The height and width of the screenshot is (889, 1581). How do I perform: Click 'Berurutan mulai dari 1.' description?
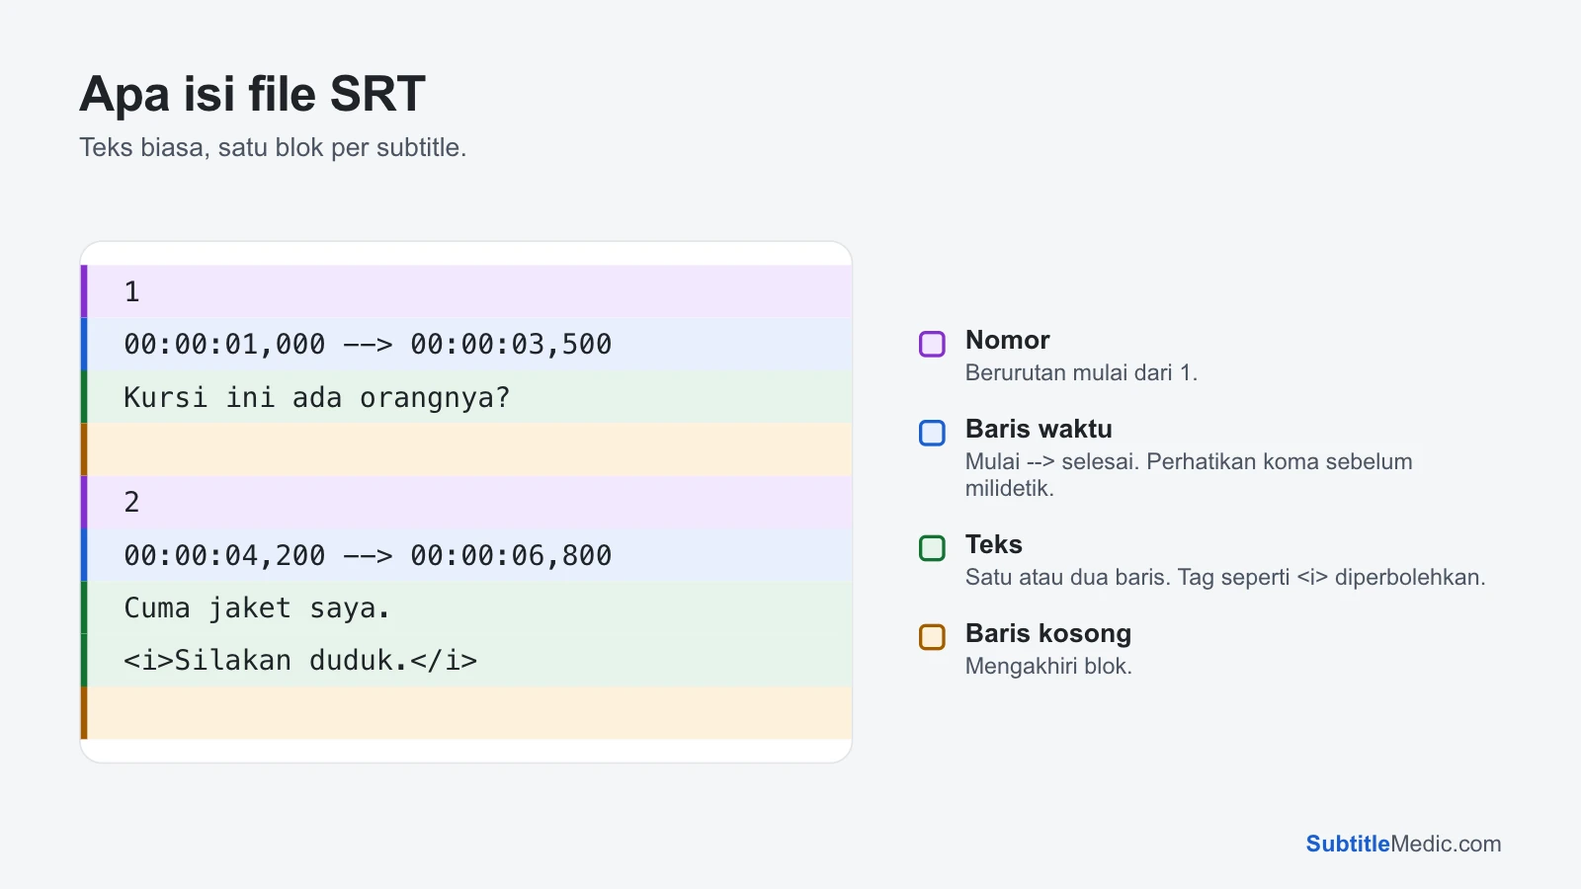[x=1081, y=372]
